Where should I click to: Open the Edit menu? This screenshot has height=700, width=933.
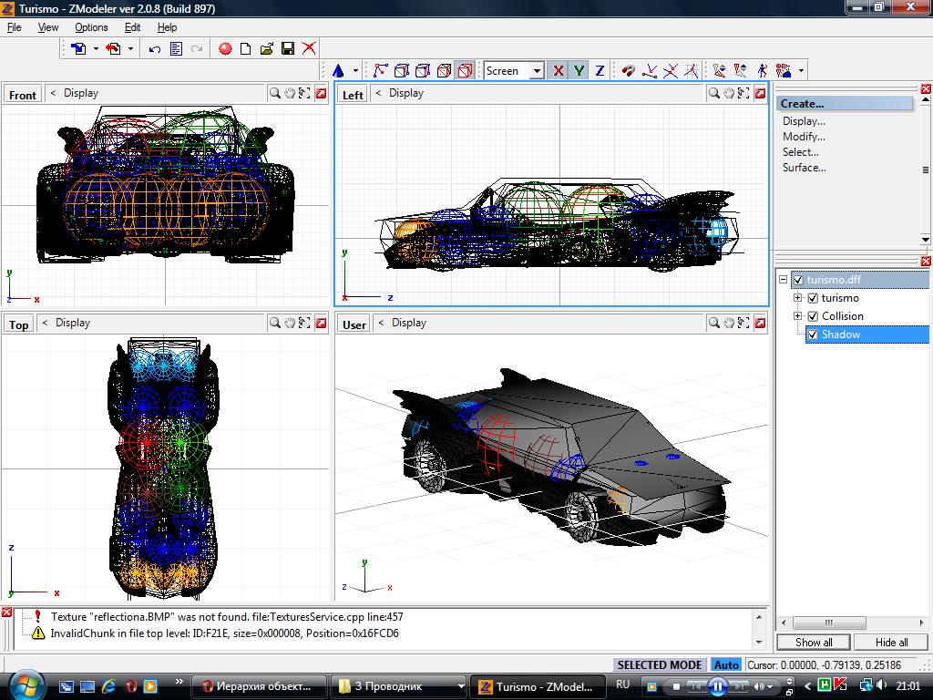click(133, 27)
